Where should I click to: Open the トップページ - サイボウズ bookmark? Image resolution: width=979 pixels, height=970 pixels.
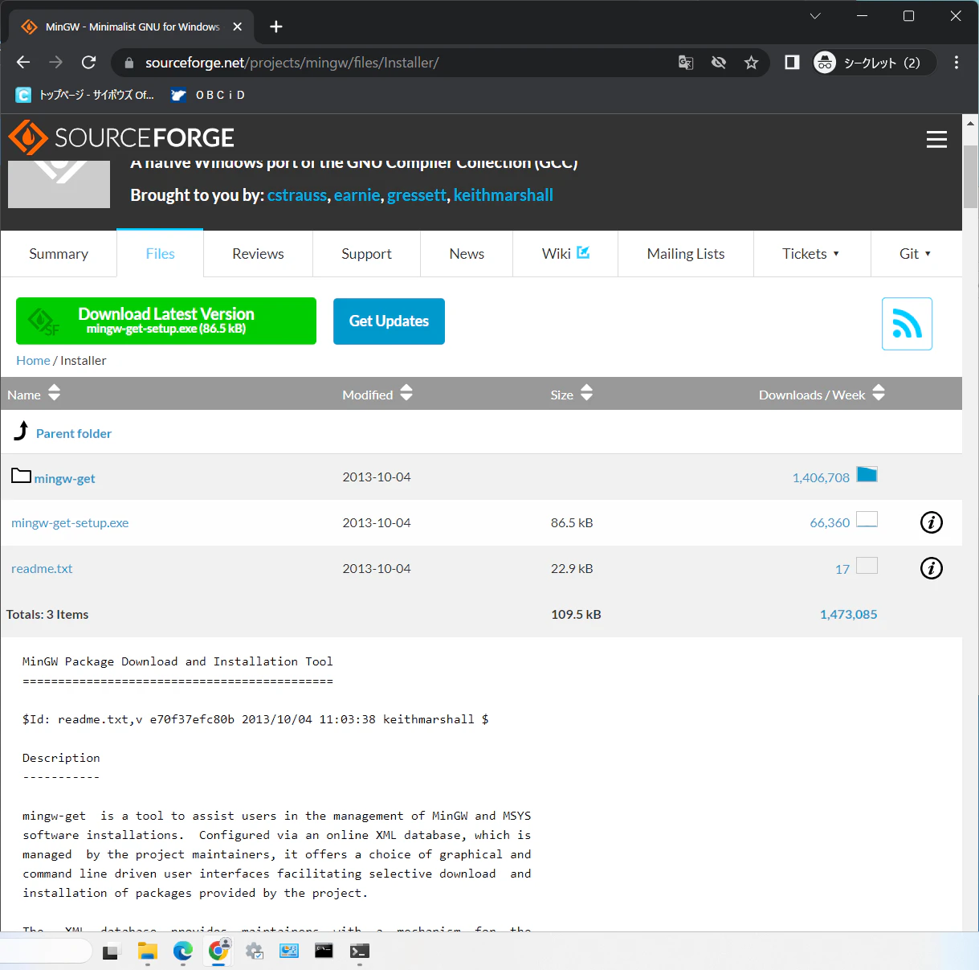coord(85,95)
